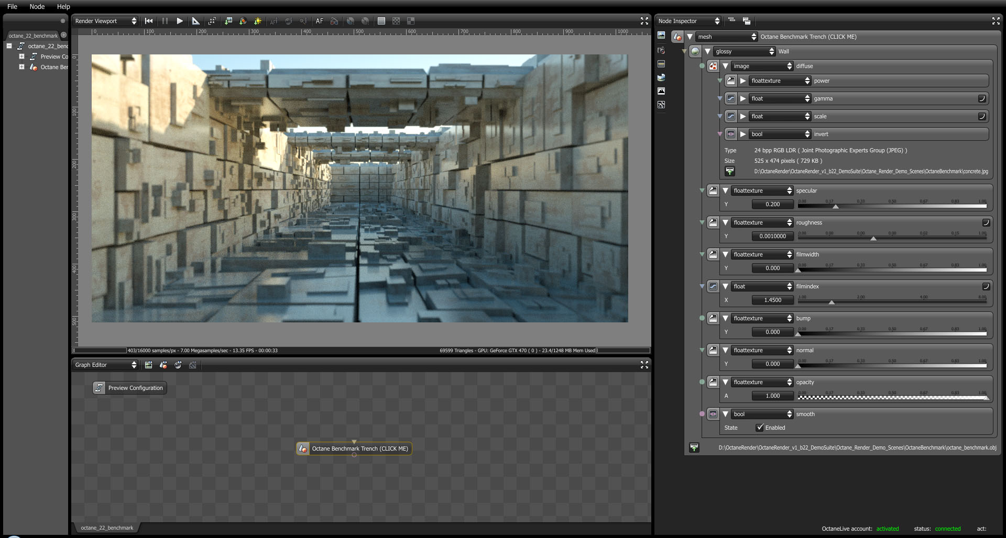The width and height of the screenshot is (1006, 538).
Task: Click the load image file icon
Action: click(x=730, y=171)
